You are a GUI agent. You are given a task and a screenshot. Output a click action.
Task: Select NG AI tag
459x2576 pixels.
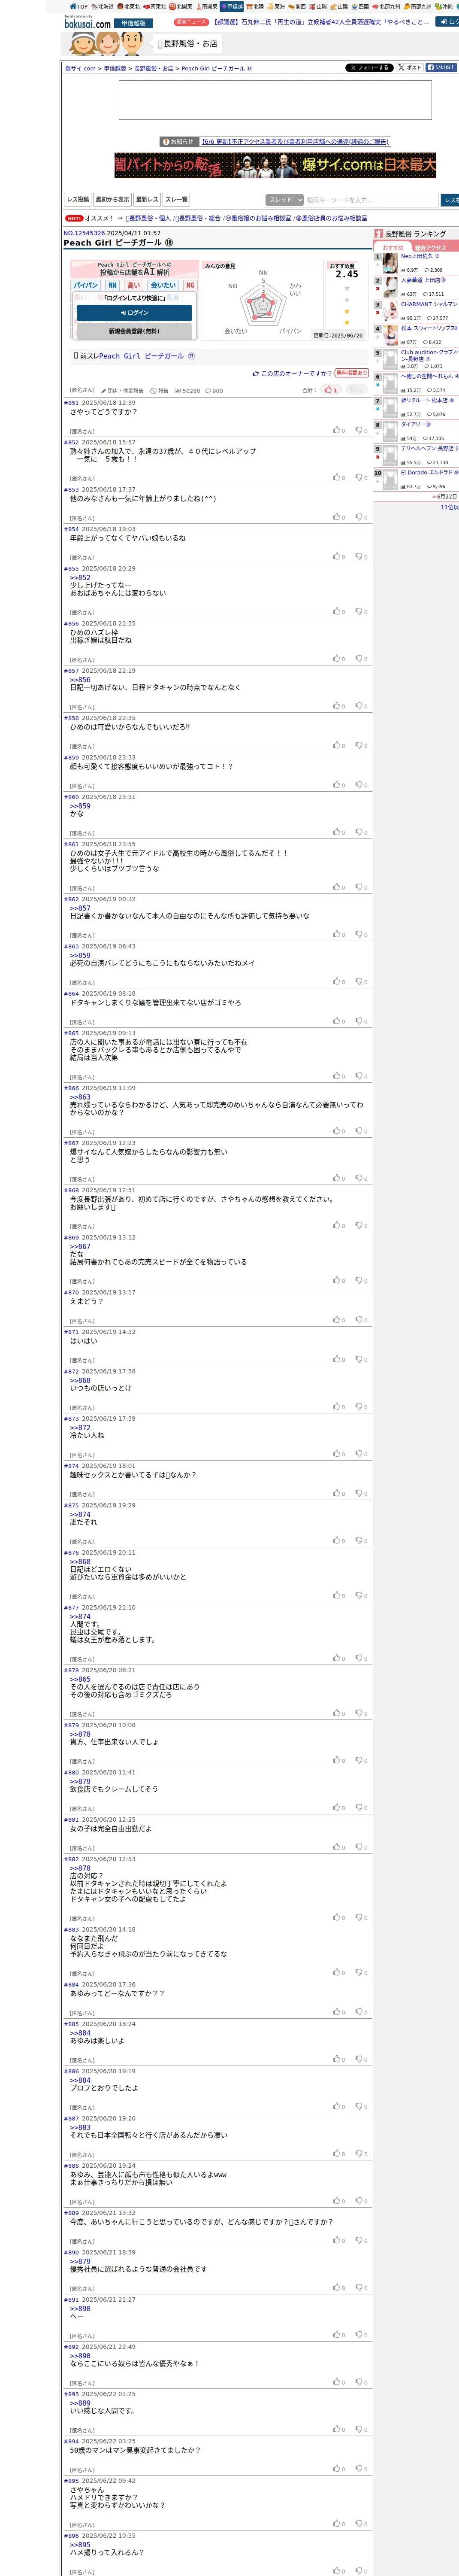[189, 285]
